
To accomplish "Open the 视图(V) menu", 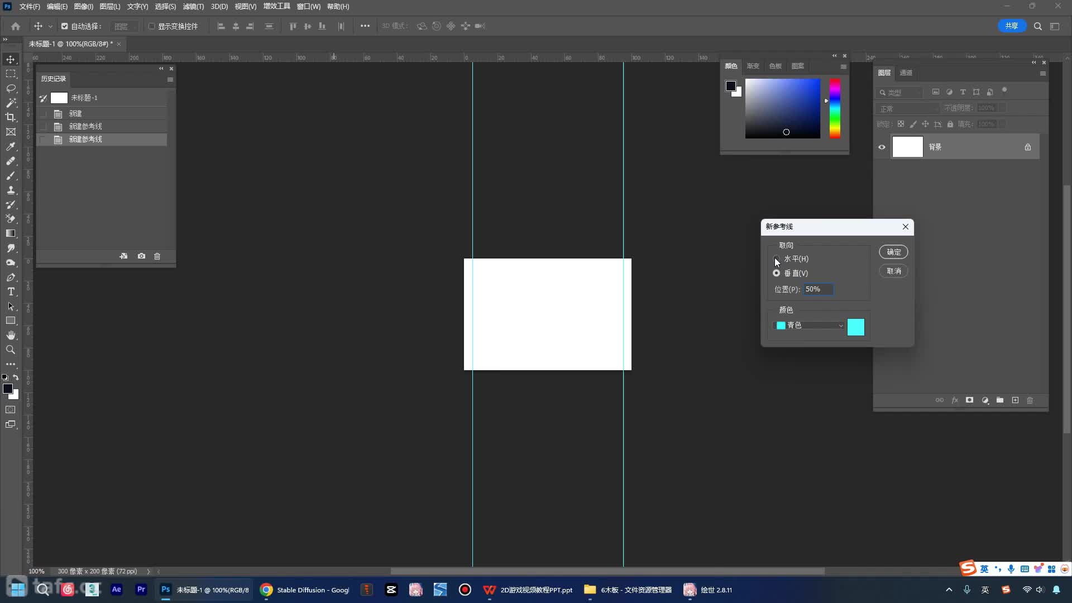I will point(245,7).
